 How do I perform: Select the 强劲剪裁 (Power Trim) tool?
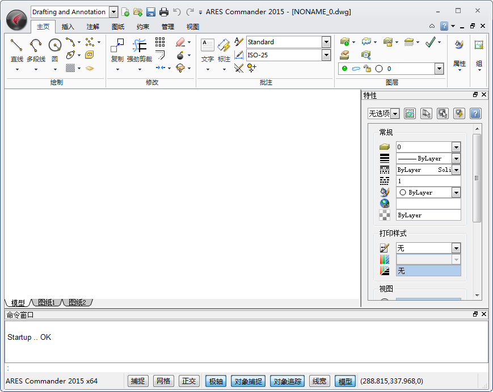pos(139,45)
